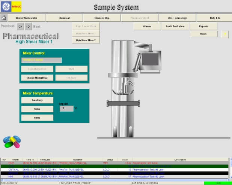Open the Chemical section
Image resolution: width=232 pixels, height=185 pixels.
64,18
